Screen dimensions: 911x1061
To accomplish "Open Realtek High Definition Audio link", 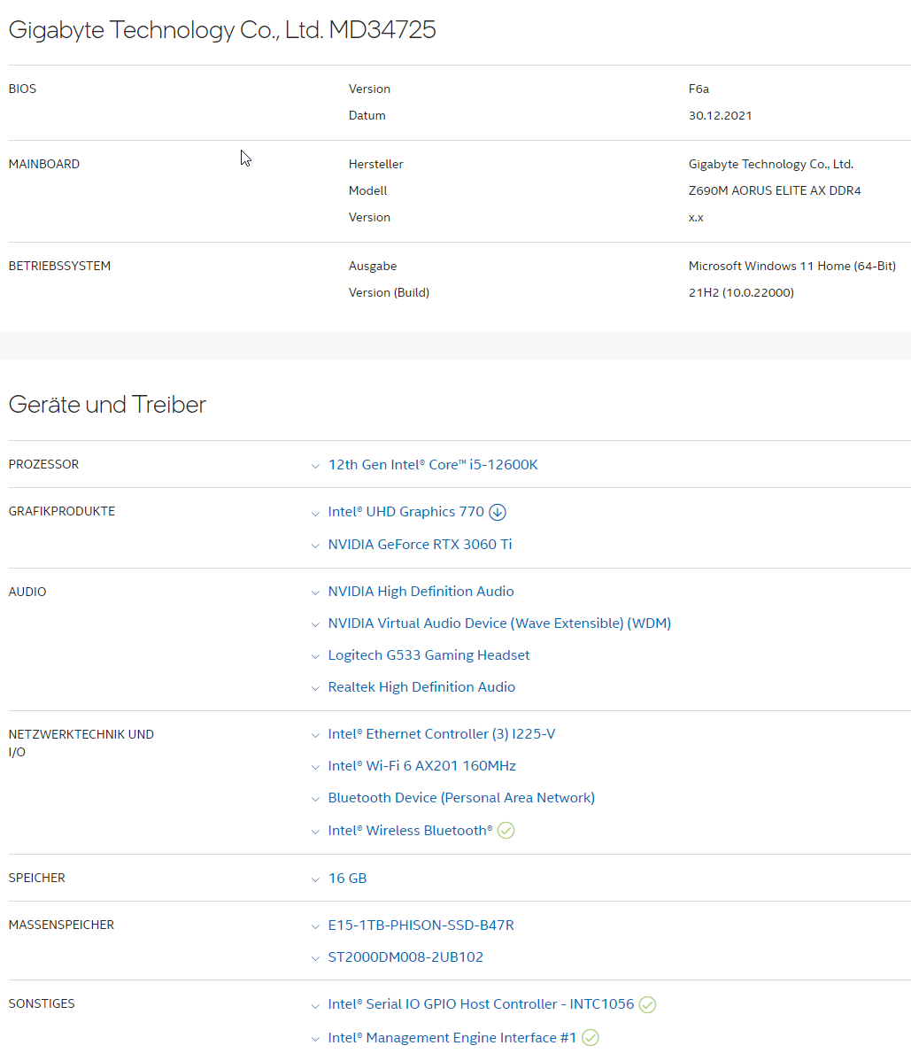I will point(421,686).
